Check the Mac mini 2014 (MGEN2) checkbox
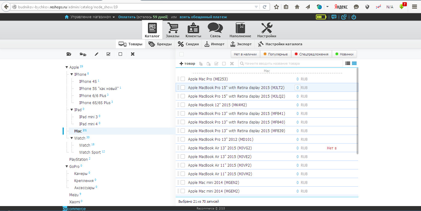The height and width of the screenshot is (211, 421). pos(183,183)
